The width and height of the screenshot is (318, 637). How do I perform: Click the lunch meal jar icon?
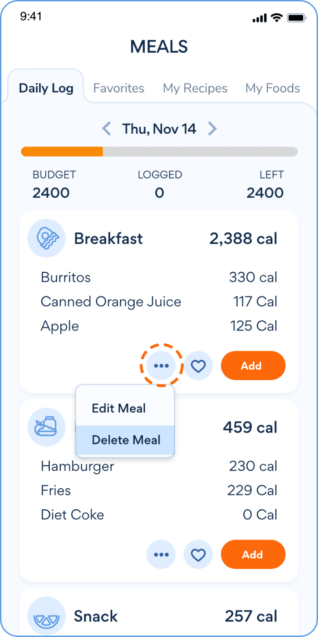click(46, 427)
